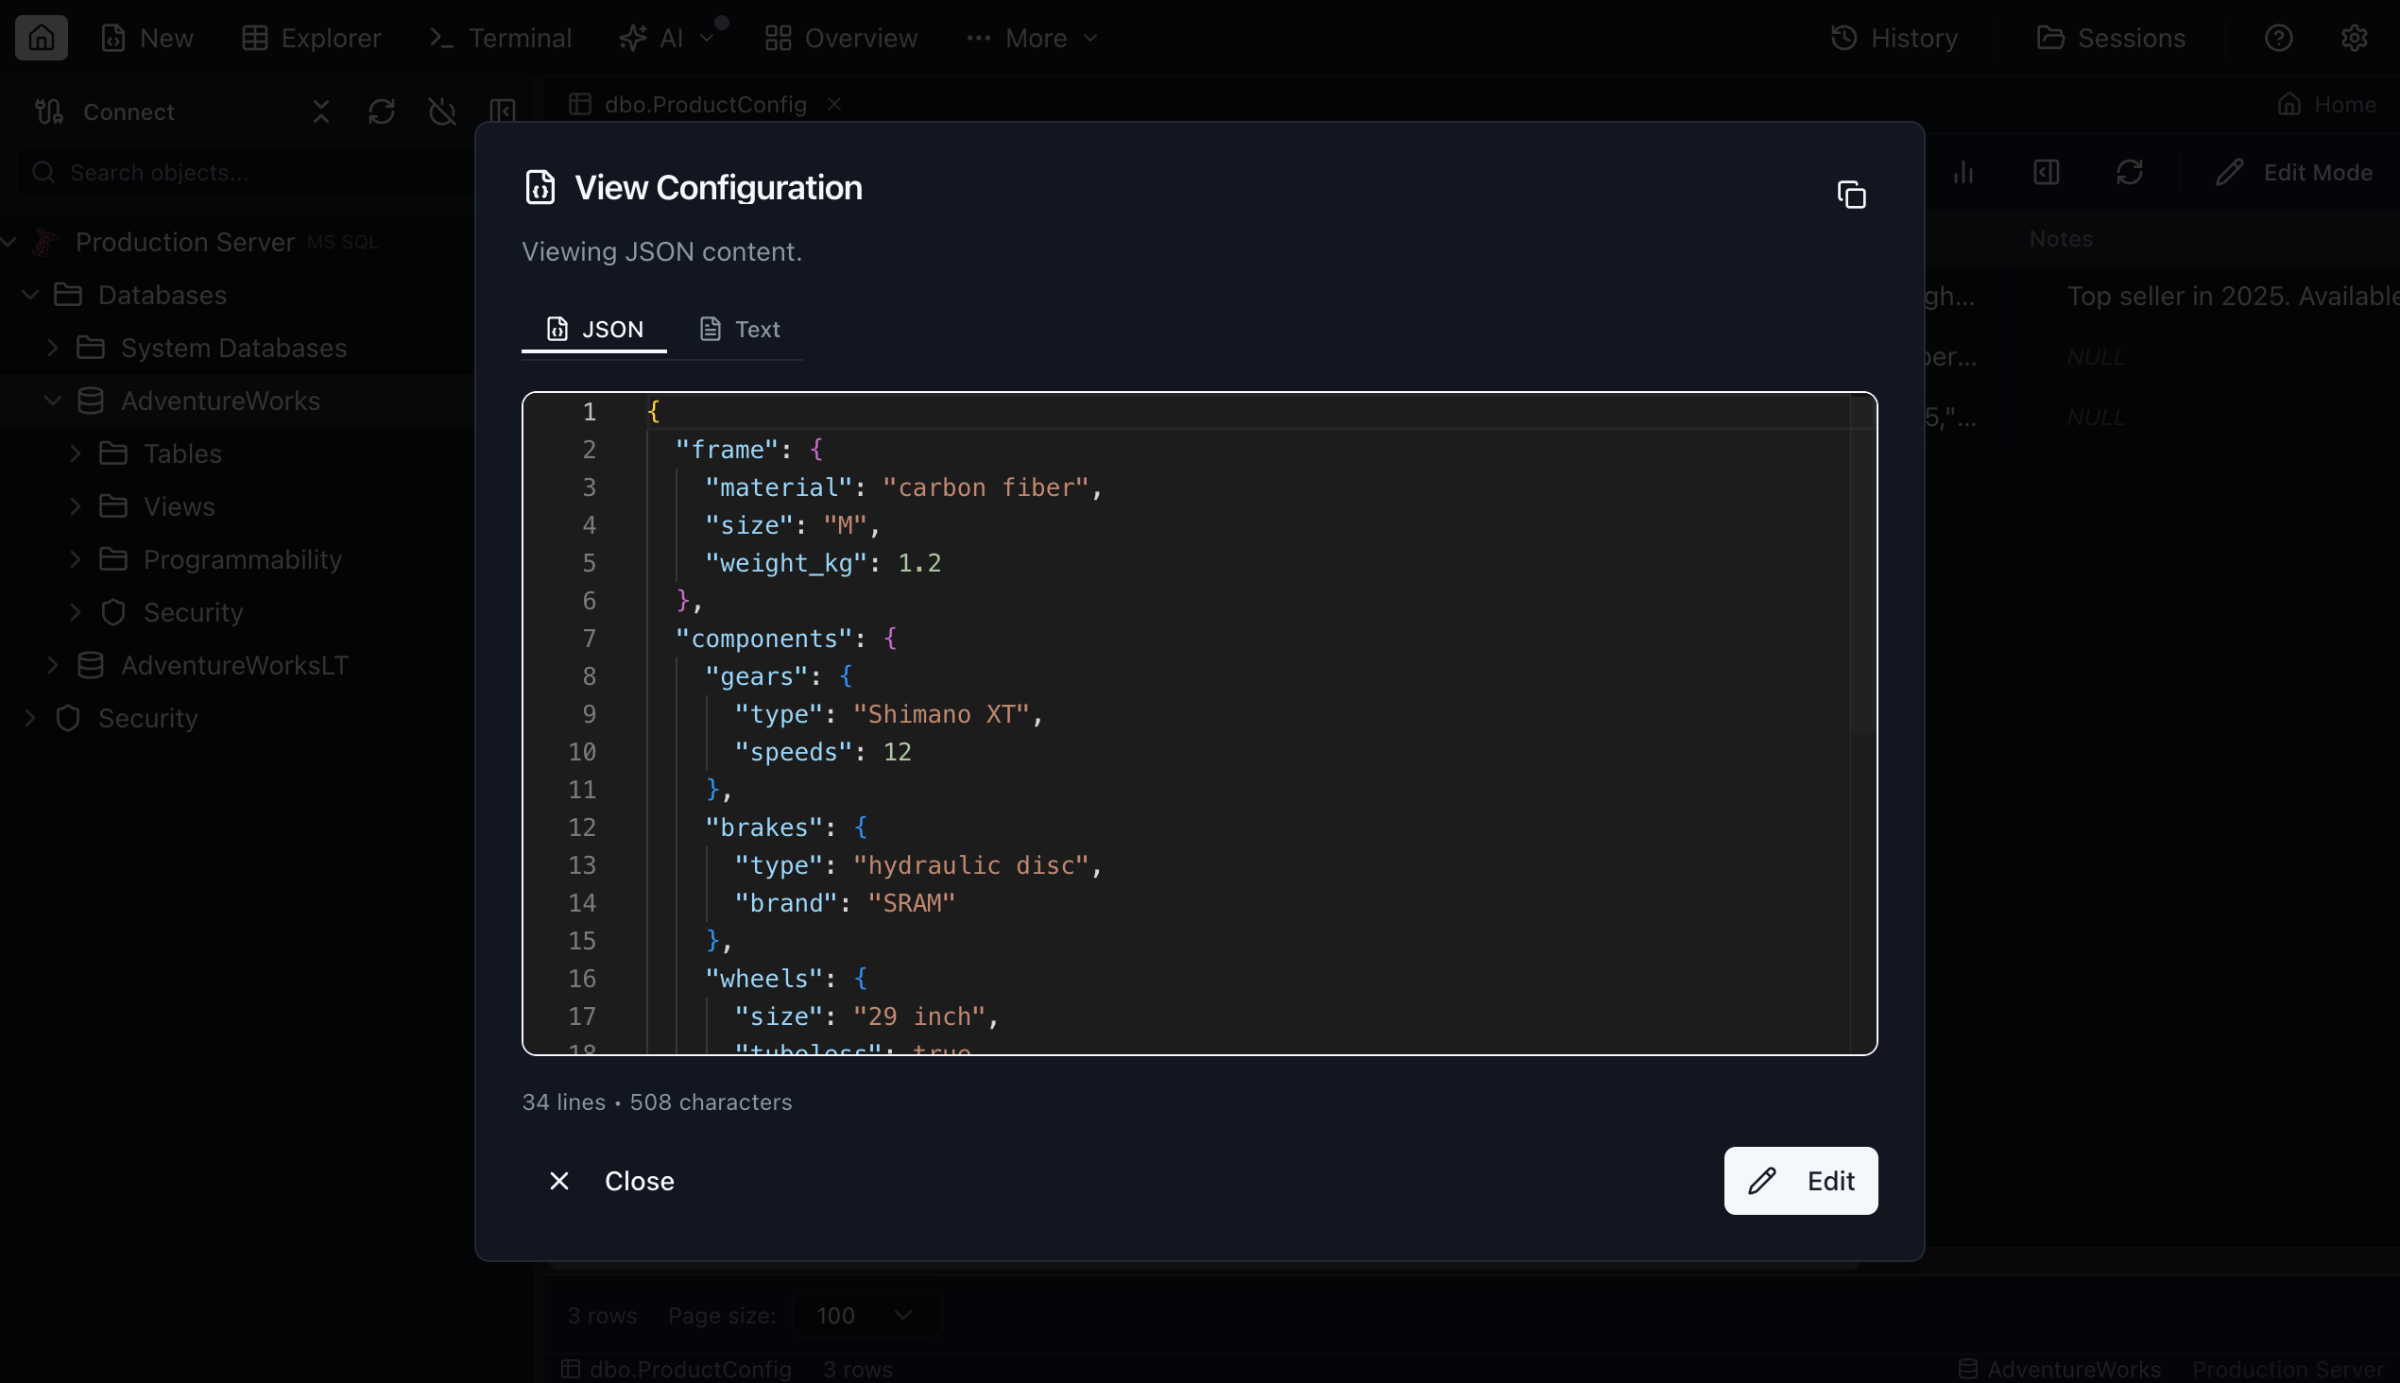Open the Page size dropdown
Screen dimensions: 2400x1383
pos(863,1316)
